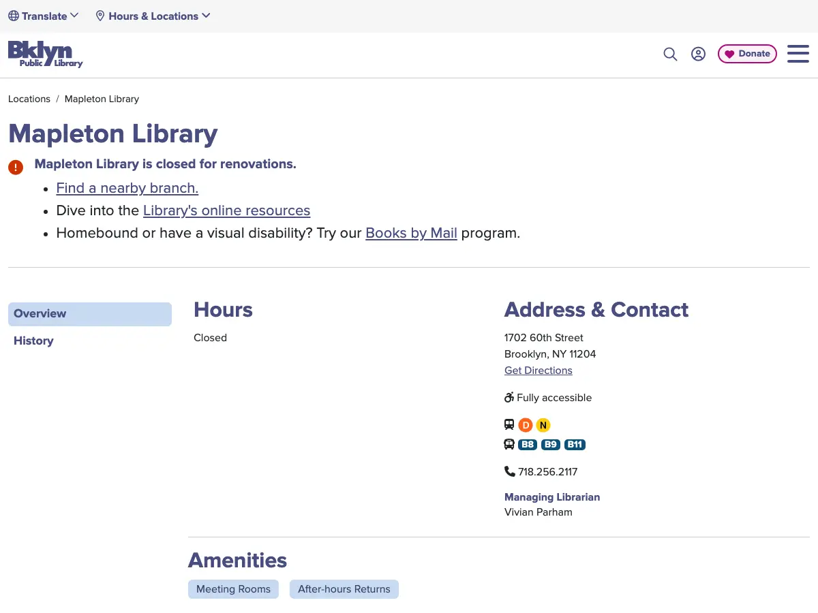Image resolution: width=818 pixels, height=613 pixels.
Task: Click the orange D subway line badge
Action: (525, 425)
